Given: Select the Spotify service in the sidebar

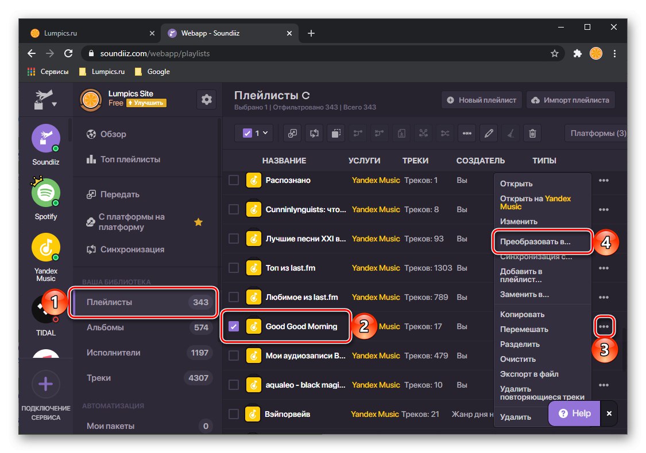Looking at the screenshot, I should click(45, 193).
